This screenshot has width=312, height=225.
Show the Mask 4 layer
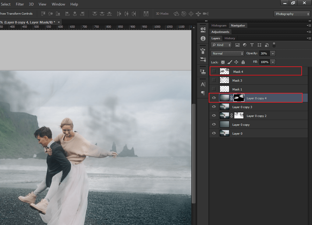tap(214, 71)
